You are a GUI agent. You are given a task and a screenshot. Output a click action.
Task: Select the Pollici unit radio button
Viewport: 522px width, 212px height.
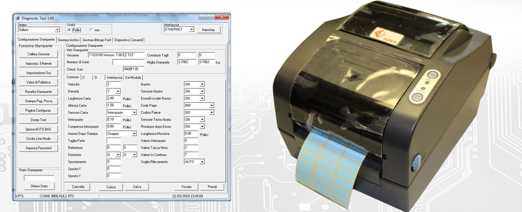tap(70, 30)
